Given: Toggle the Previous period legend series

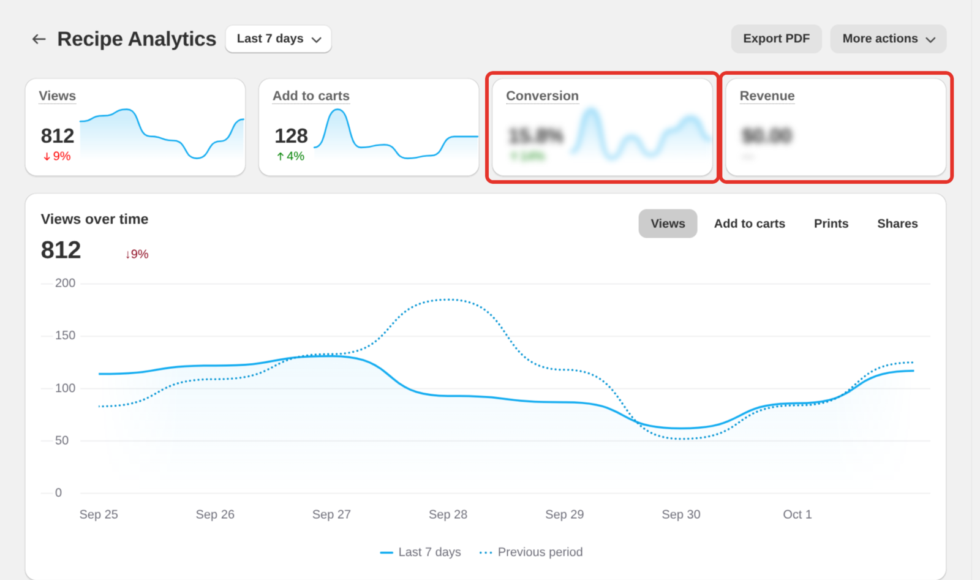Looking at the screenshot, I should (x=531, y=552).
